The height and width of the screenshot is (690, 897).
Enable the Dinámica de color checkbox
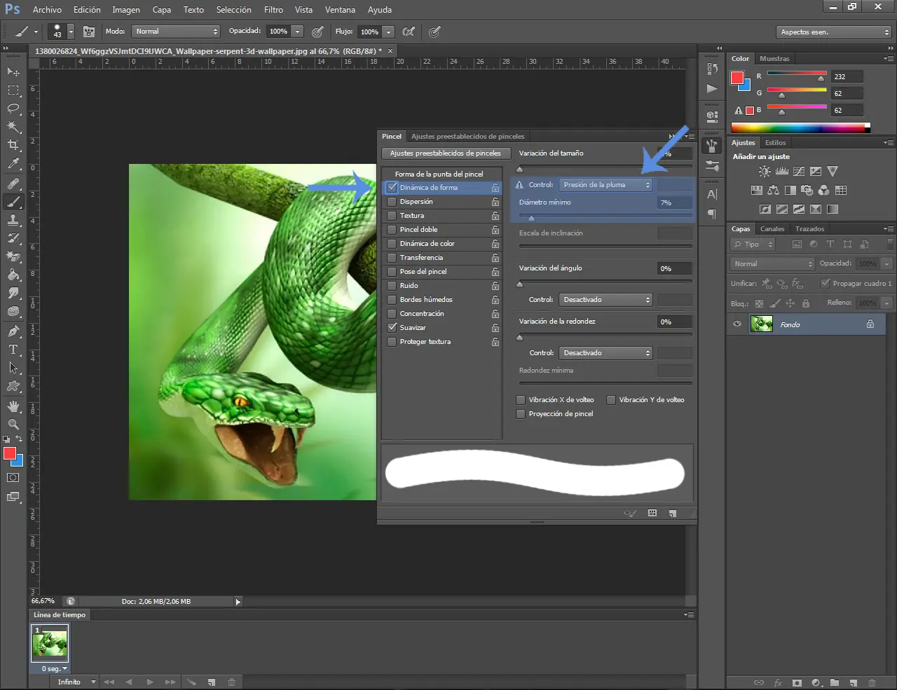(392, 244)
